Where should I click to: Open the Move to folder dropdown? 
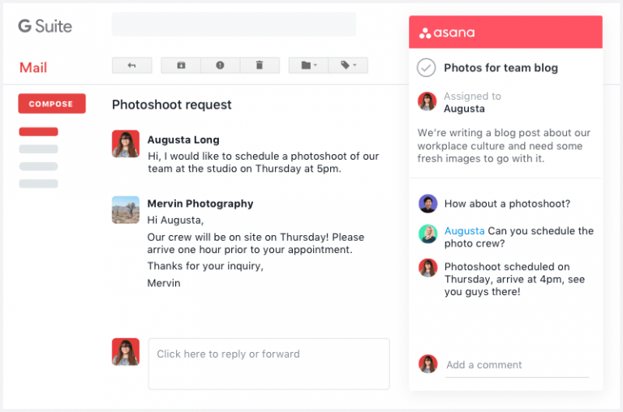(309, 65)
